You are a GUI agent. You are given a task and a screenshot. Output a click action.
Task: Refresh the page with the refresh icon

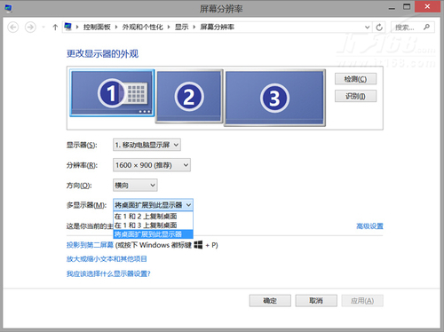(379, 28)
